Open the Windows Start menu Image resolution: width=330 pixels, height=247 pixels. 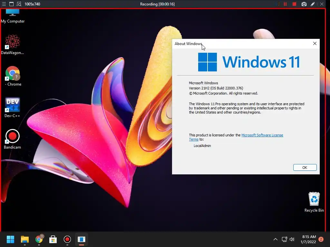(x=10, y=239)
